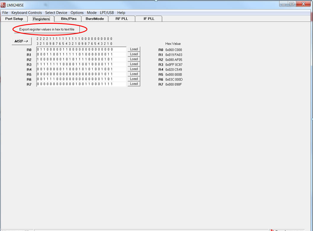Switch to the Bits/Pins tab
Screen dimensions: 313x231
point(68,19)
